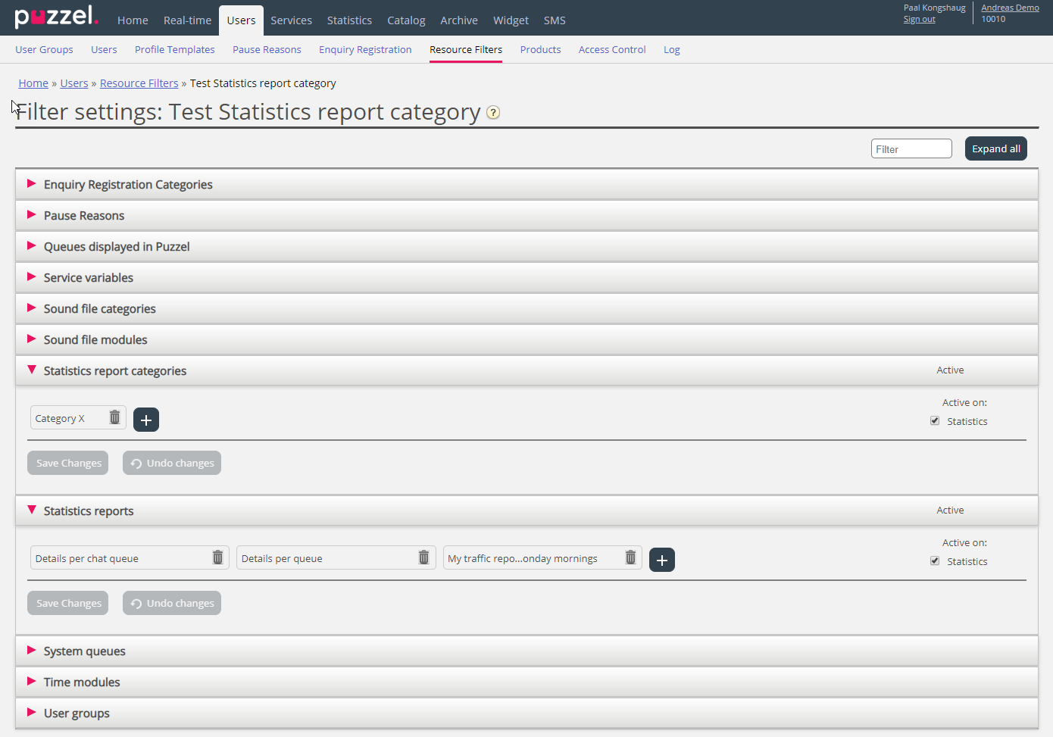Click trash icon for Details per queue
Viewport: 1053px width, 737px height.
423,558
